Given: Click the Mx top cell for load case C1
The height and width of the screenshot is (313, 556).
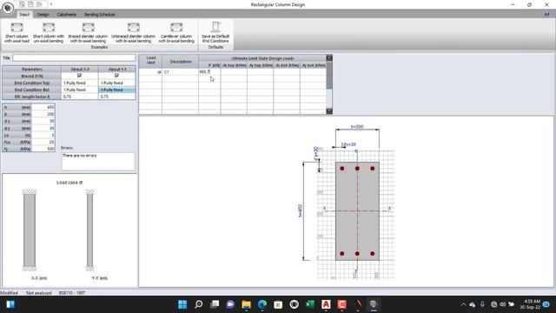Looking at the screenshot, I should coord(234,72).
